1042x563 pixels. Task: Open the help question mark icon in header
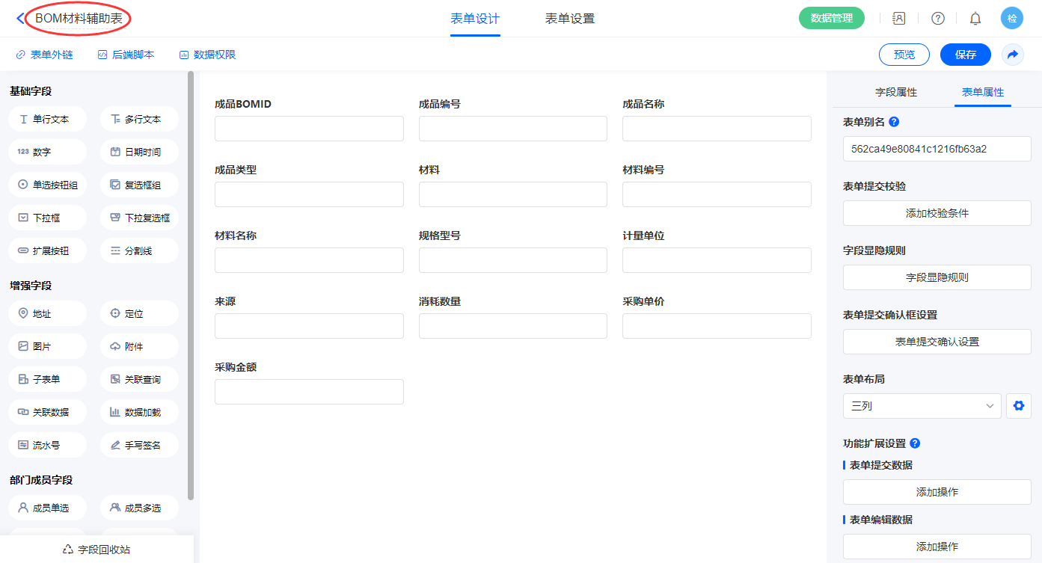click(x=937, y=19)
